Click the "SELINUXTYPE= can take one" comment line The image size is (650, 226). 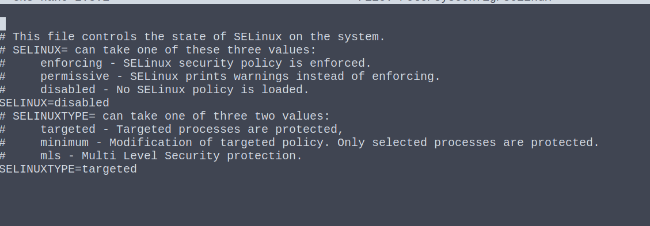tap(165, 116)
